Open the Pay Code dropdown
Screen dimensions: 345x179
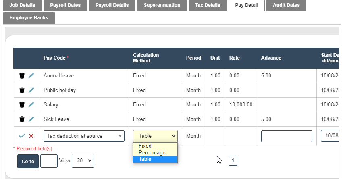[x=84, y=136]
